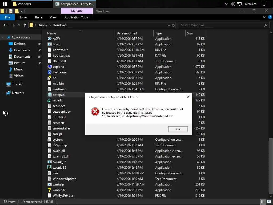Open Desktop in Quick access
273x205 pixels.
pyautogui.click(x=20, y=44)
